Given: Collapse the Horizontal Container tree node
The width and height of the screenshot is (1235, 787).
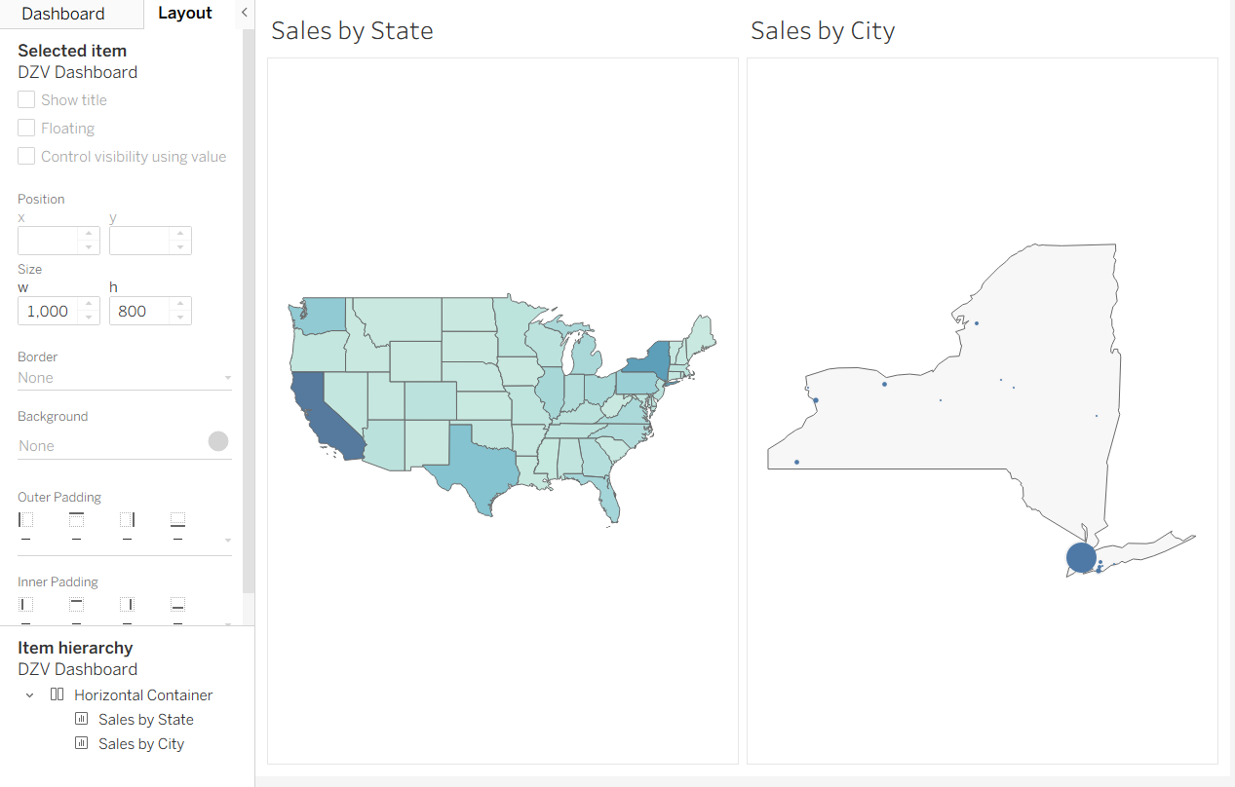Looking at the screenshot, I should point(30,694).
